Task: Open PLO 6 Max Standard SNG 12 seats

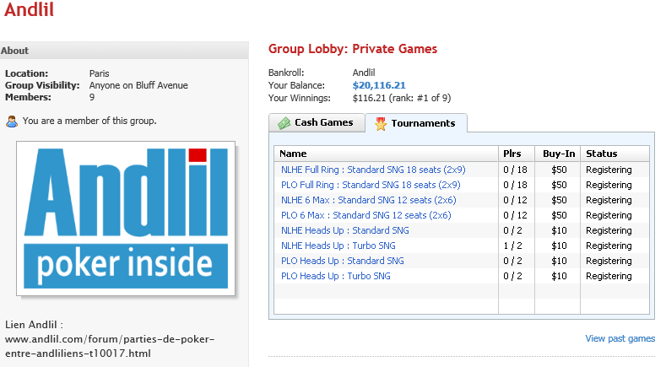Action: 365,215
